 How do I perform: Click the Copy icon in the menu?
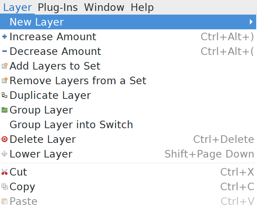(x=5, y=187)
